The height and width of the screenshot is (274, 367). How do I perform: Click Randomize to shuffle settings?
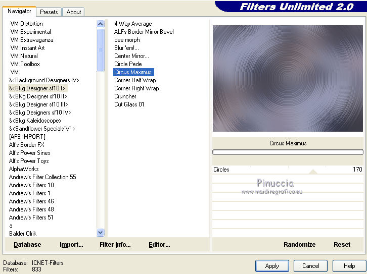[299, 245]
